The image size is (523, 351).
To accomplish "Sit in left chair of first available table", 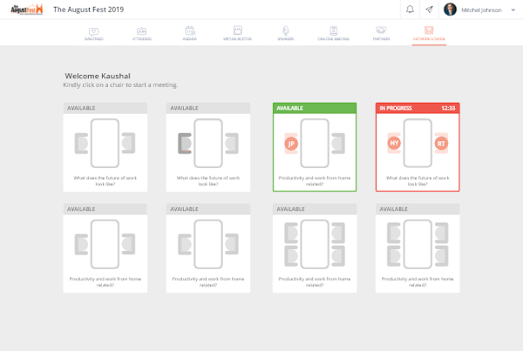I will coord(81,143).
